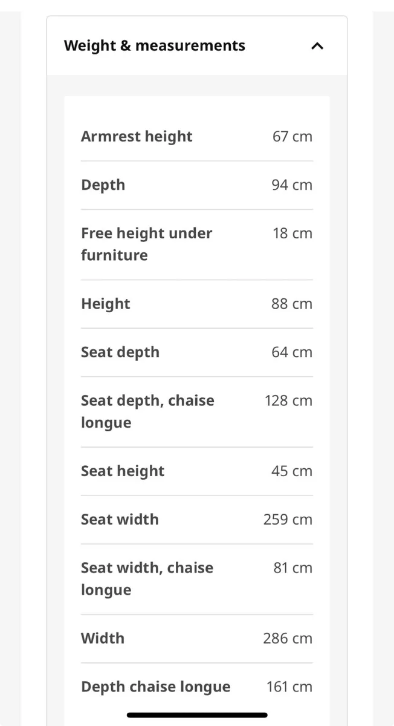
Task: Select Free height under furniture label
Action: [x=147, y=244]
